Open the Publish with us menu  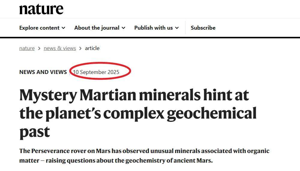click(x=153, y=28)
